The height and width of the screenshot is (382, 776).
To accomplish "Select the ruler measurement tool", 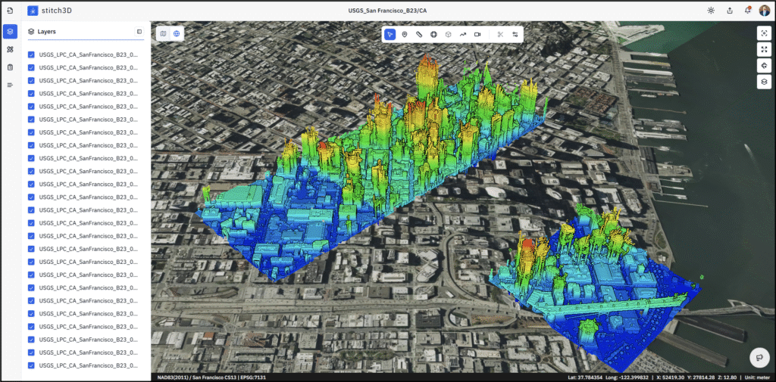I will (419, 34).
